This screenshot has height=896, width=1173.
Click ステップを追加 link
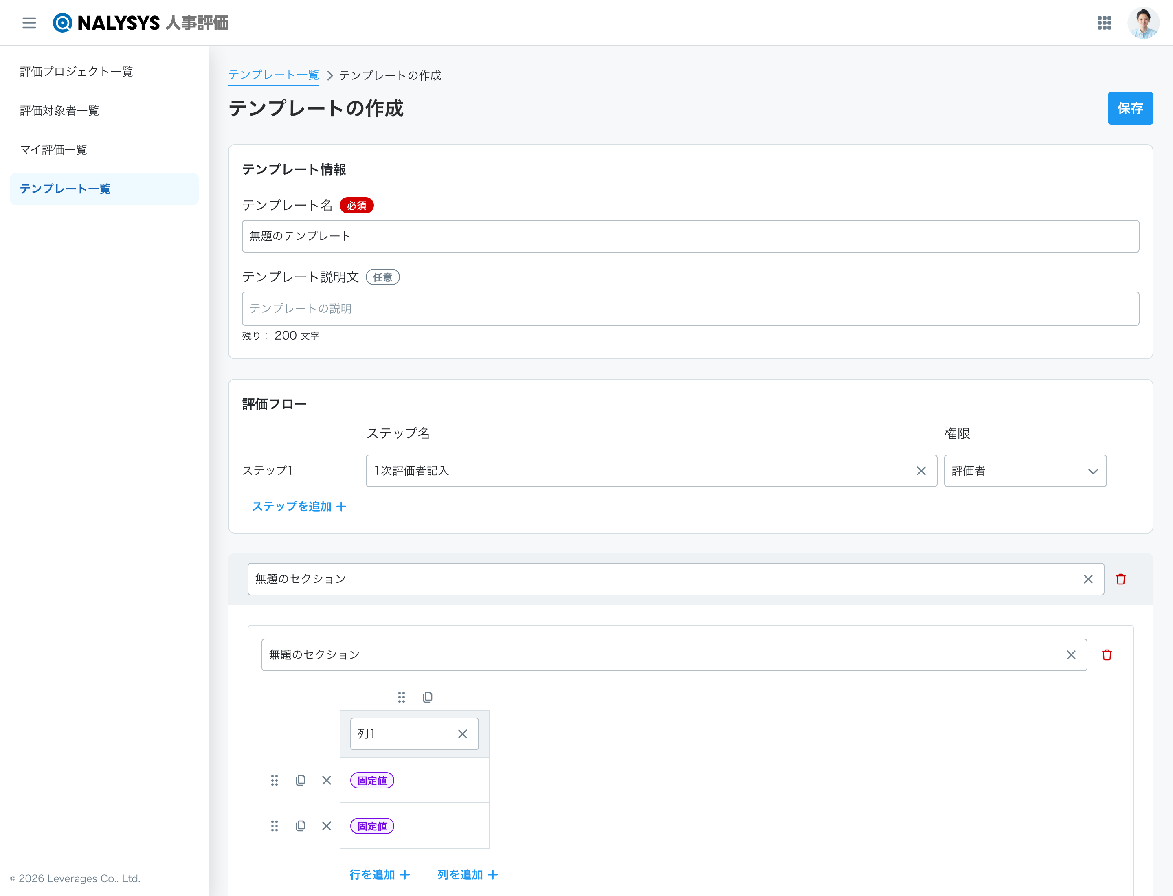[299, 507]
